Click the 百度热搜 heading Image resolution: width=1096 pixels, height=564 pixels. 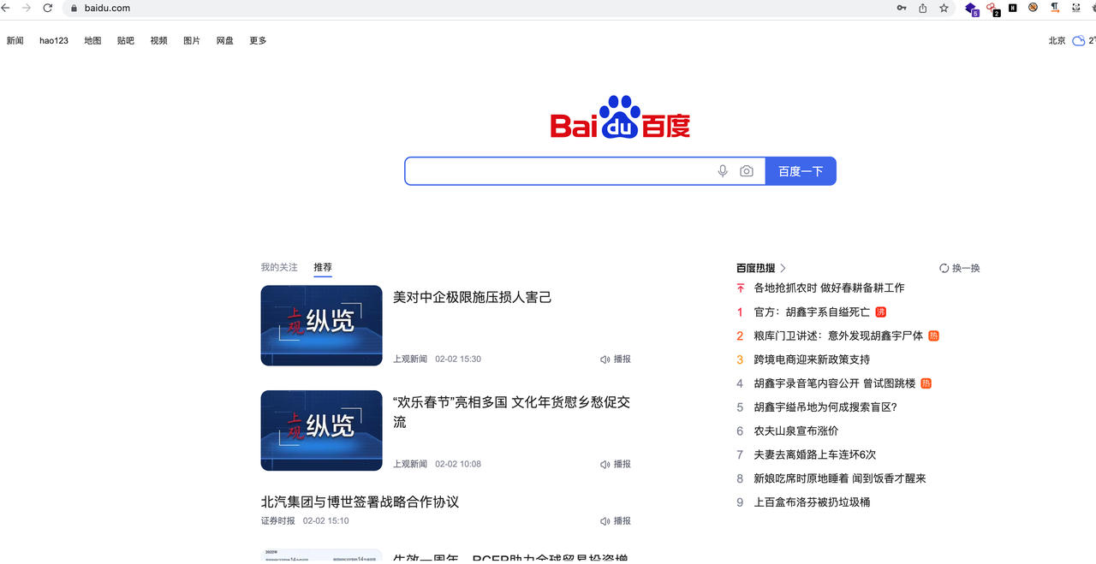tap(755, 268)
